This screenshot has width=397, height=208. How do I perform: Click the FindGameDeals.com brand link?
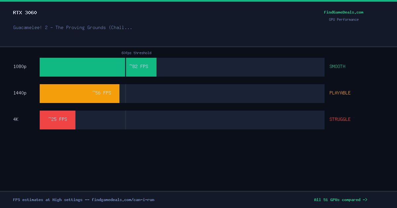343,12
